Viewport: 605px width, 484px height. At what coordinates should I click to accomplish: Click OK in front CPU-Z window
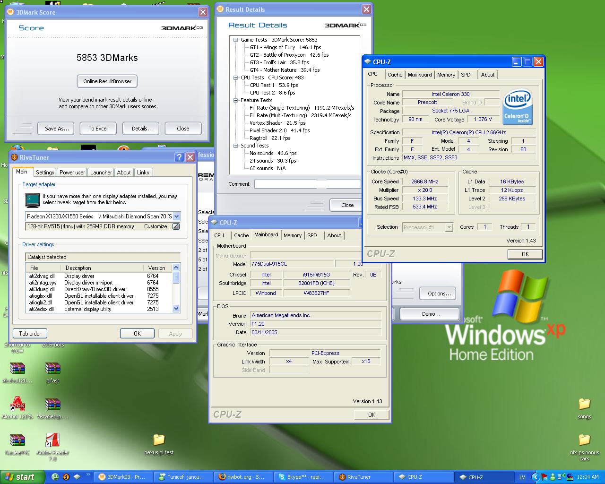coord(525,254)
